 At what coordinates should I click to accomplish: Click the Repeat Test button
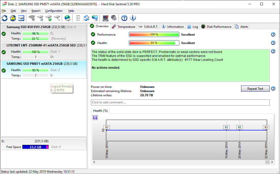(x=255, y=89)
